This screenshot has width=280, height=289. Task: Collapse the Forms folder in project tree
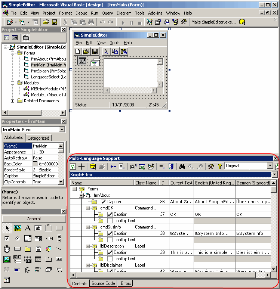point(12,53)
